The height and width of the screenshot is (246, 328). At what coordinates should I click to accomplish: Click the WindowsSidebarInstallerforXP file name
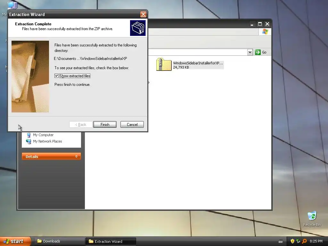point(198,63)
